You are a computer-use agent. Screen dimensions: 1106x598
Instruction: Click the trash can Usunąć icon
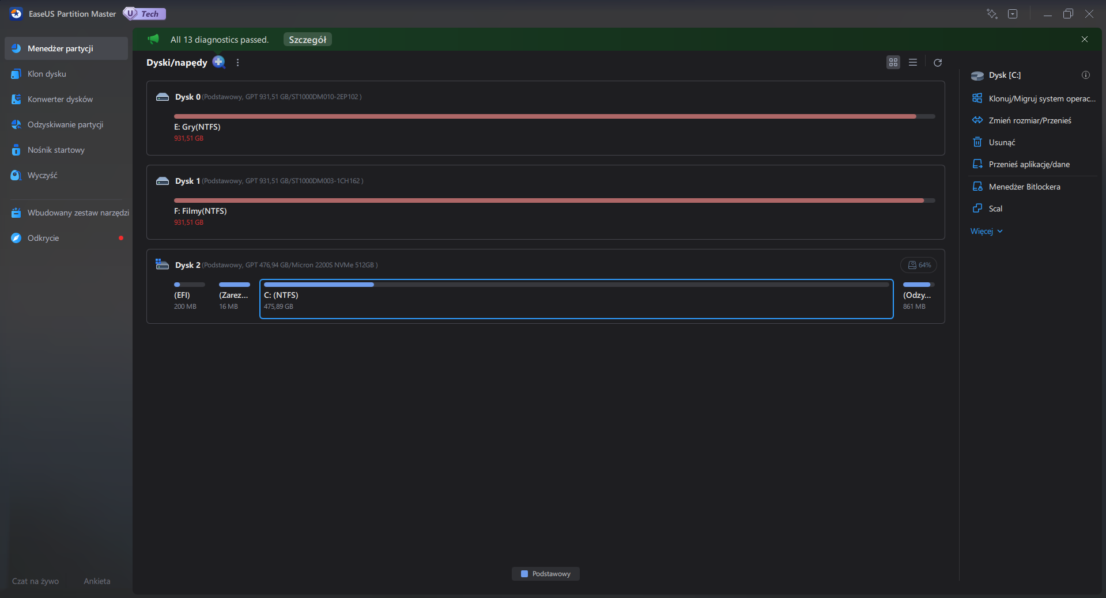(x=977, y=142)
